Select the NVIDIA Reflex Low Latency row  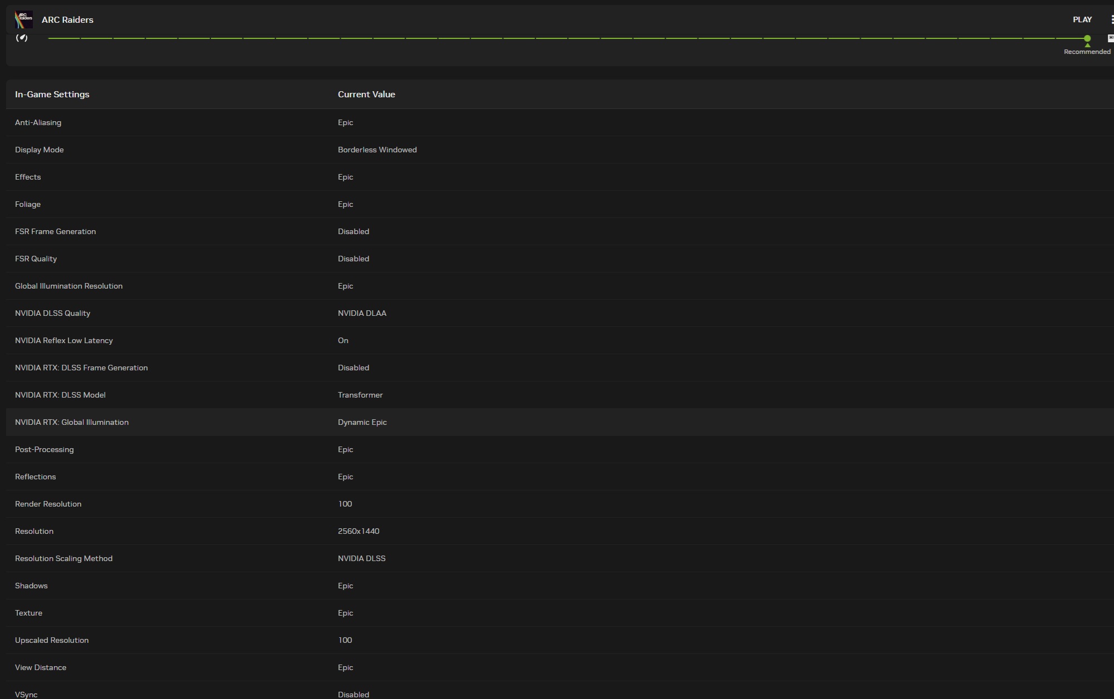point(64,340)
